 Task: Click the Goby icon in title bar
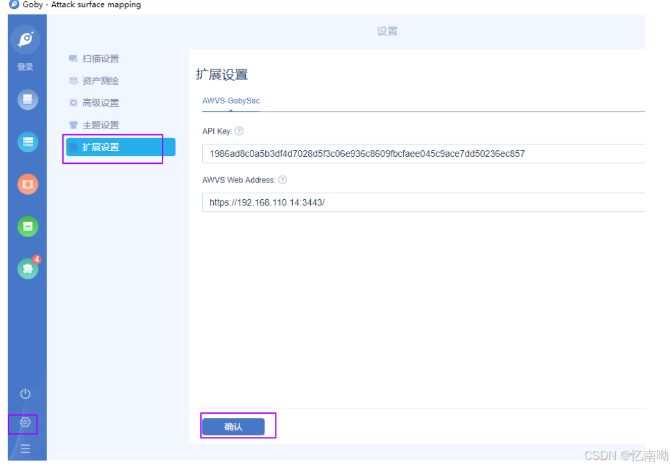[x=13, y=4]
